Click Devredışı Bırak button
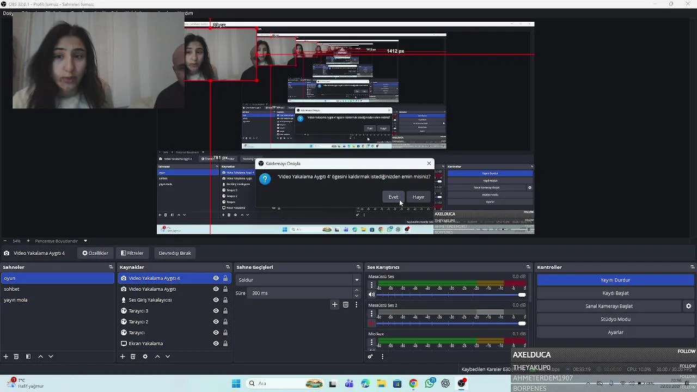Screen dimensions: 697x392 coord(175,253)
